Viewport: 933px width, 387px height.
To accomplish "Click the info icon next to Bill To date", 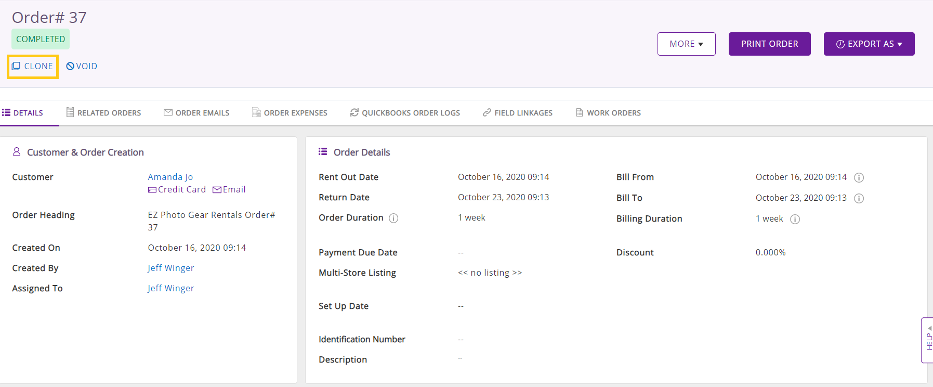I will (x=859, y=198).
